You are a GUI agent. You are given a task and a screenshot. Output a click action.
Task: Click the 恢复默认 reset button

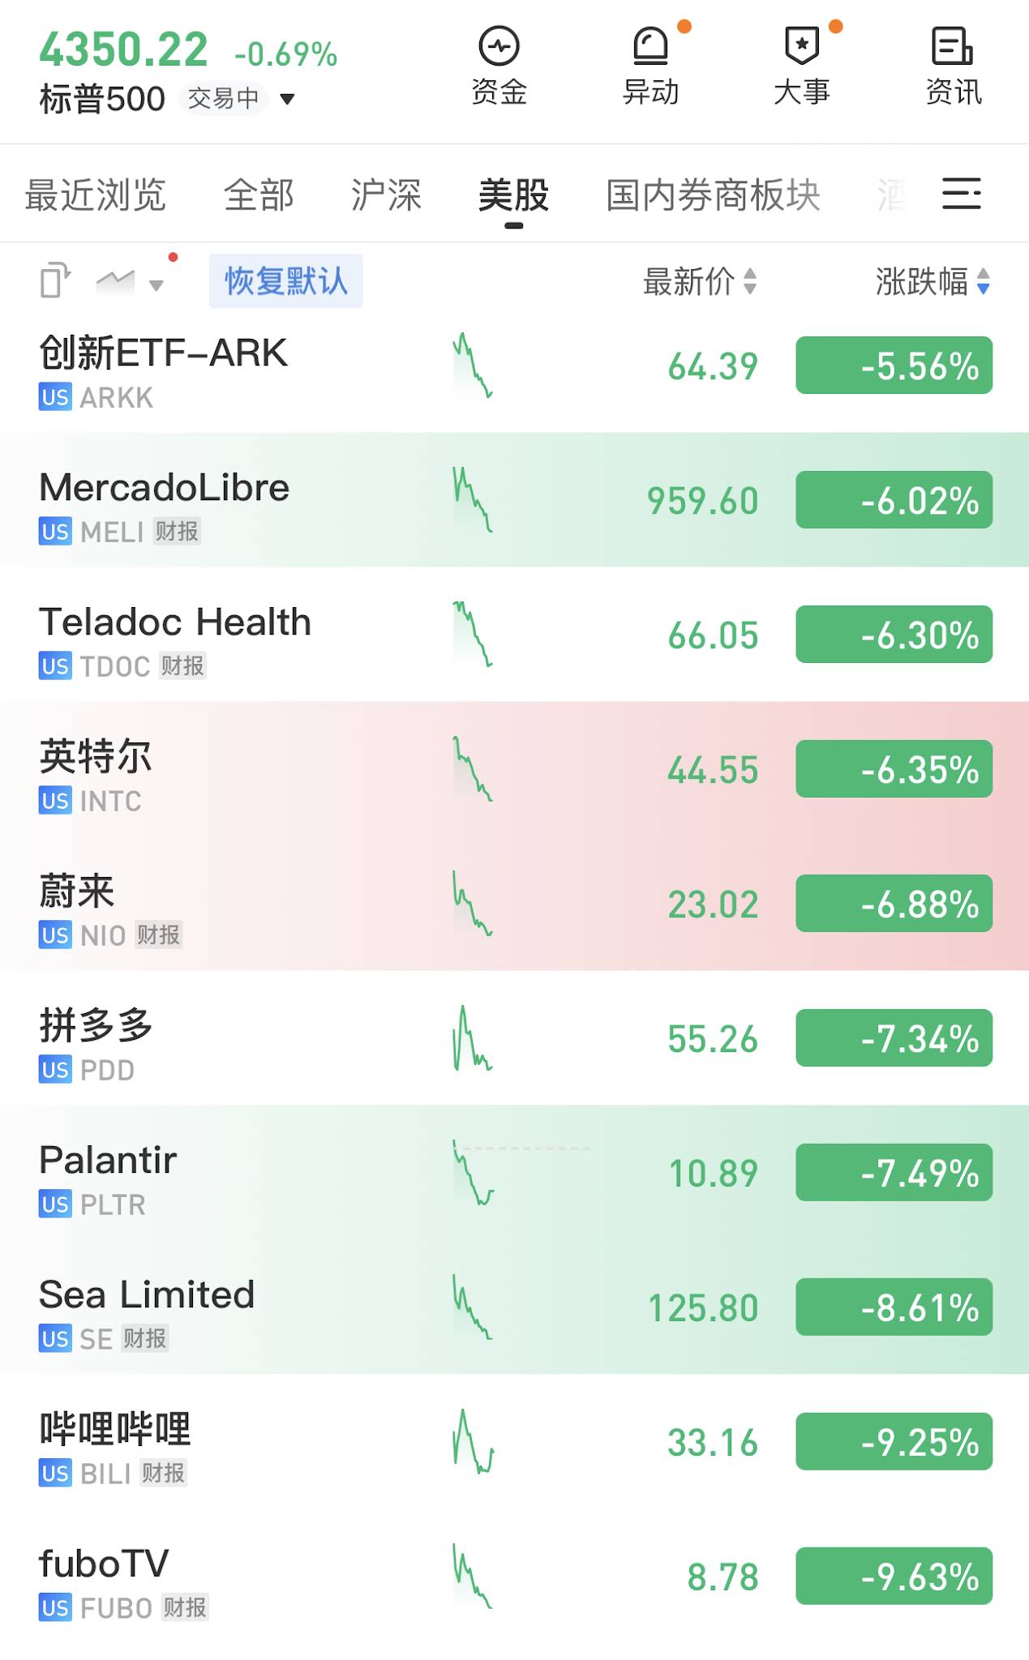(285, 281)
